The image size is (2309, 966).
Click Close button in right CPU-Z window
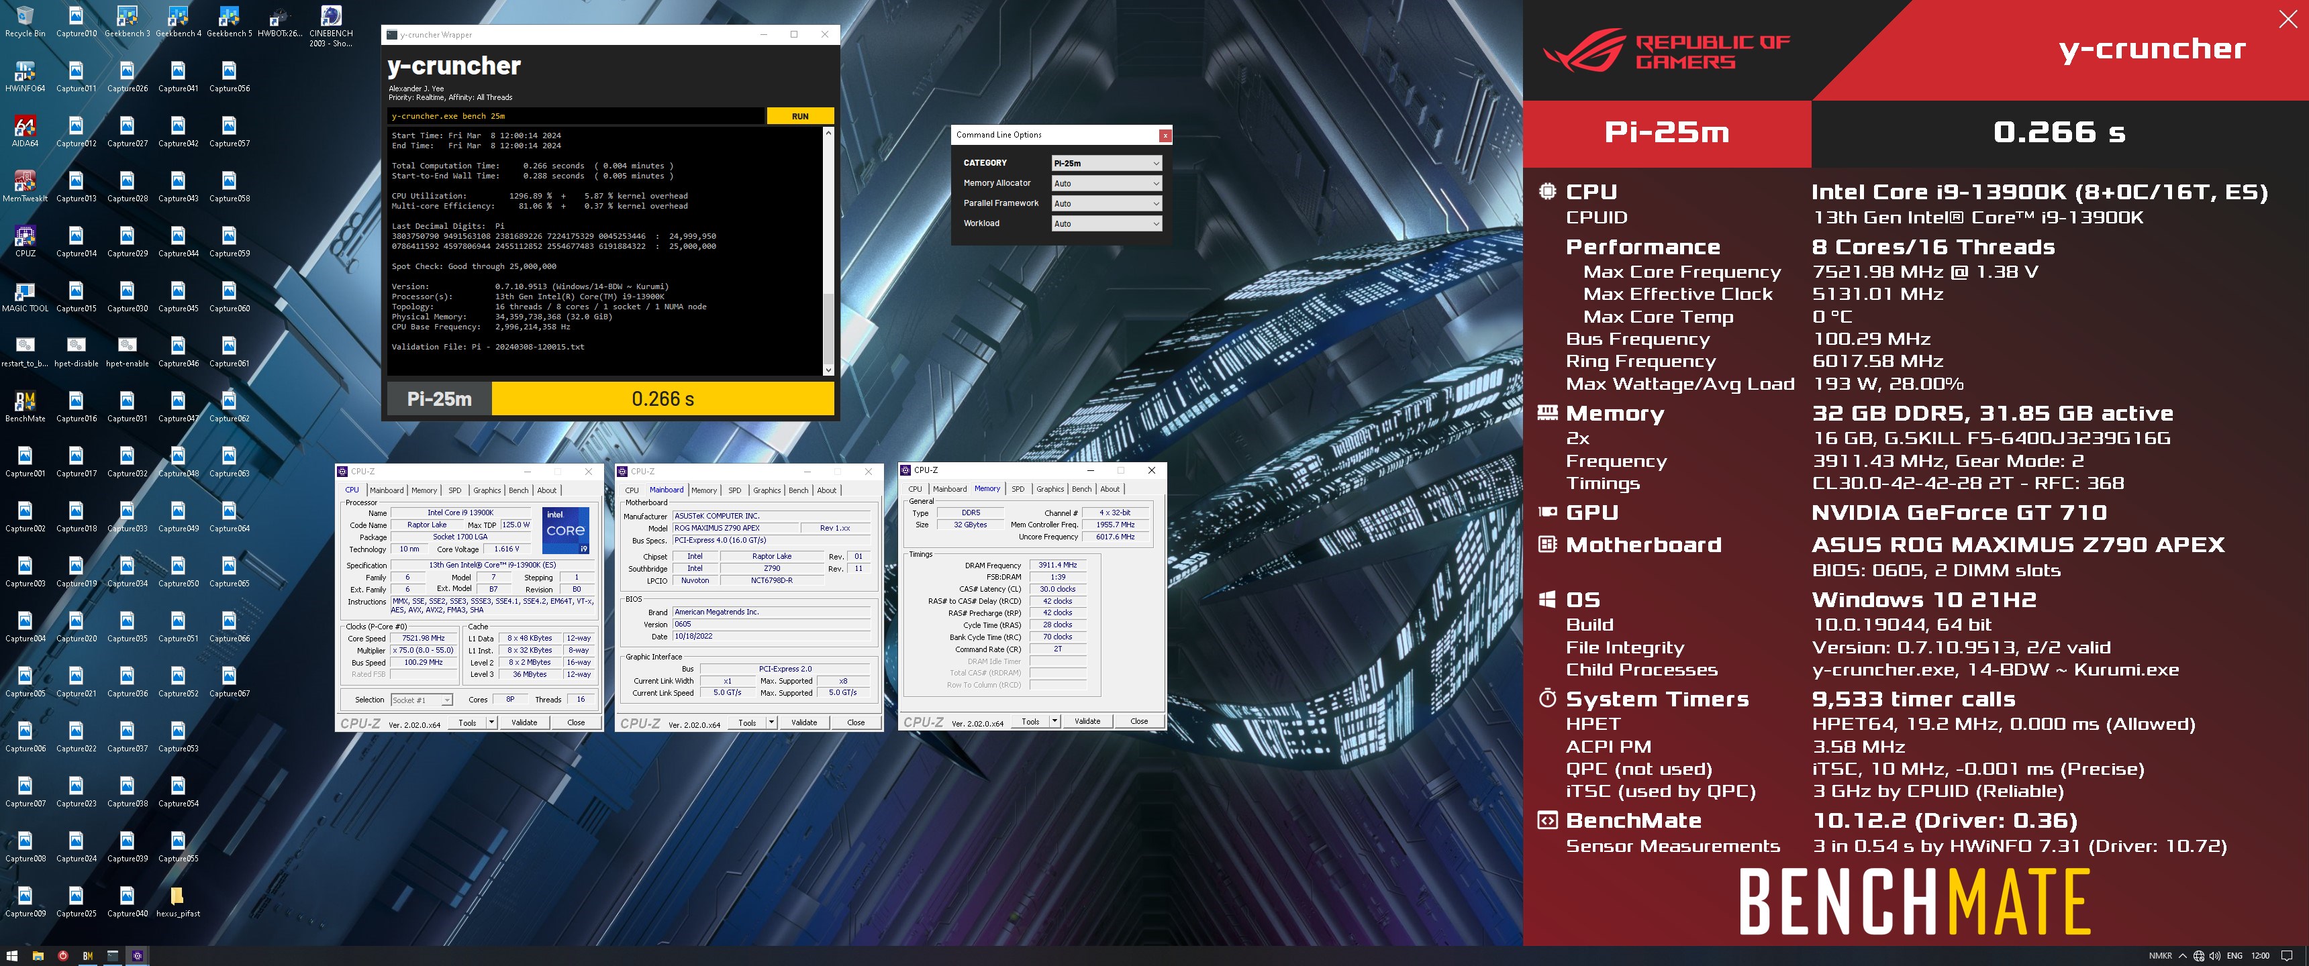pos(1138,720)
